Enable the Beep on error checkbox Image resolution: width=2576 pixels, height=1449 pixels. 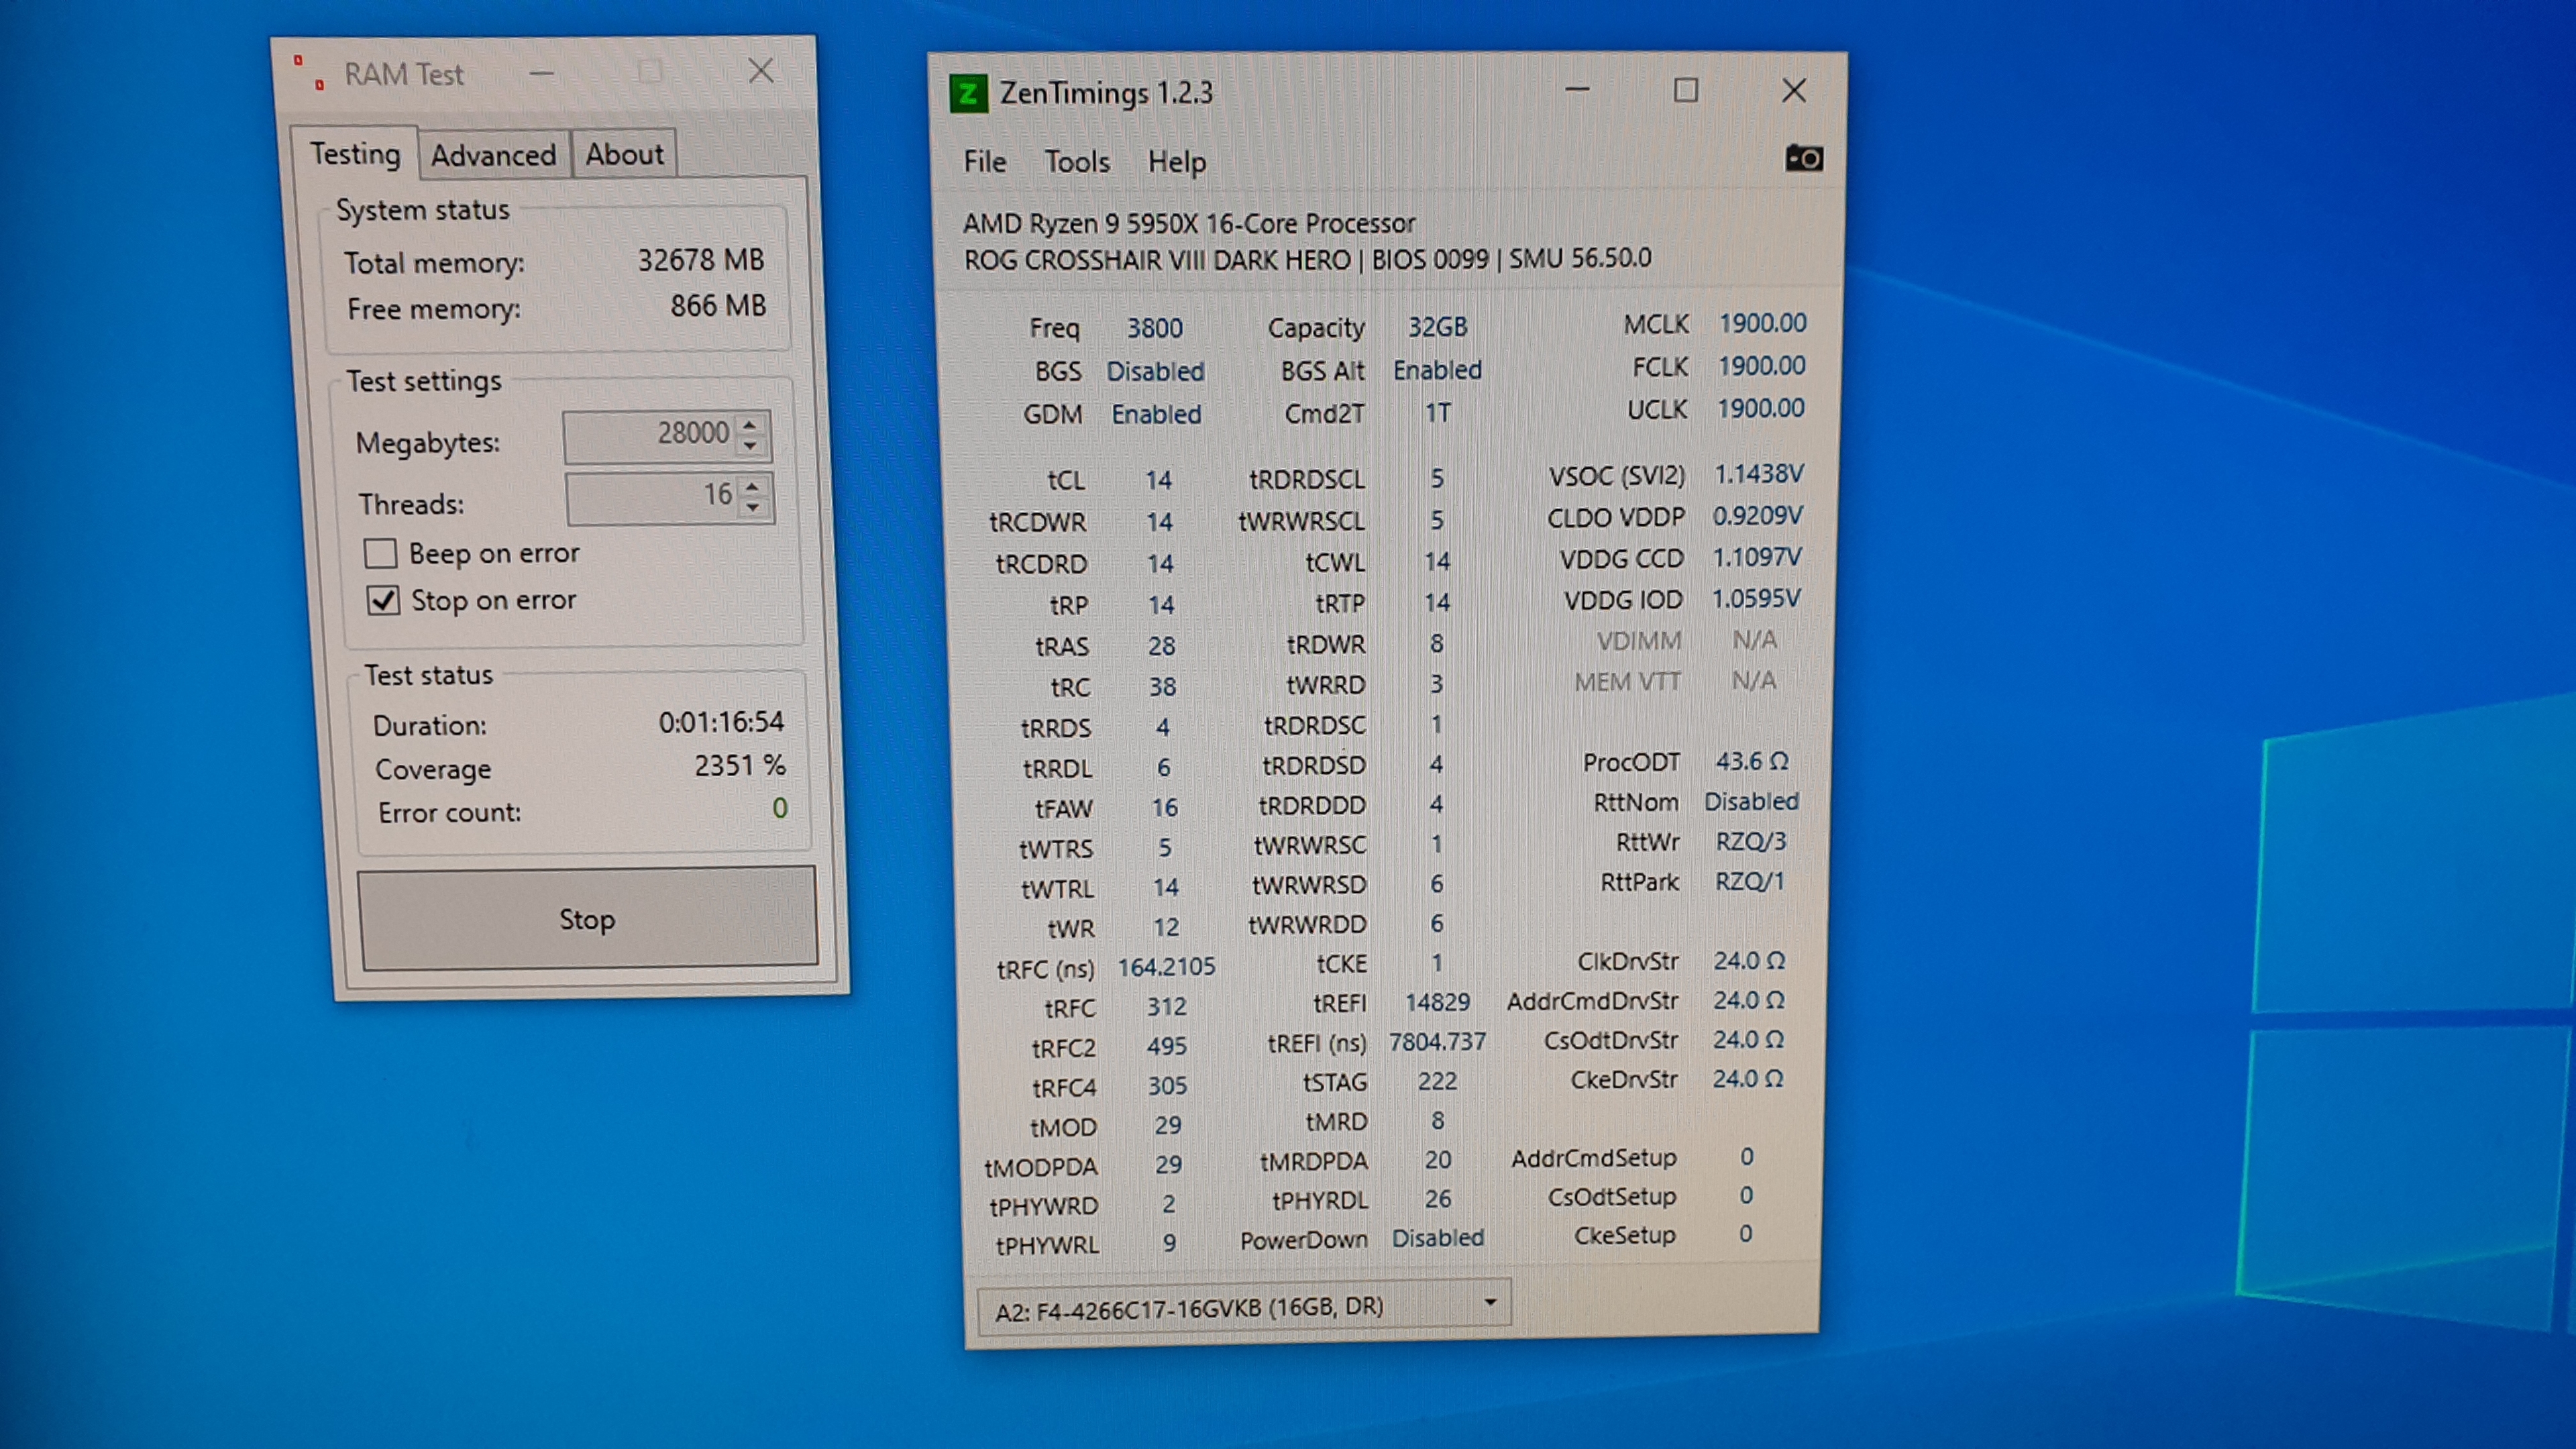380,553
